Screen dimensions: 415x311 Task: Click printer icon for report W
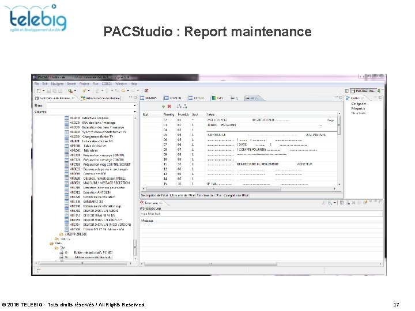pos(62,257)
